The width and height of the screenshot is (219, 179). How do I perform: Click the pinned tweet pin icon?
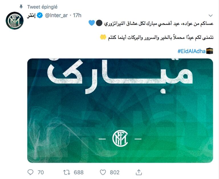(21, 7)
